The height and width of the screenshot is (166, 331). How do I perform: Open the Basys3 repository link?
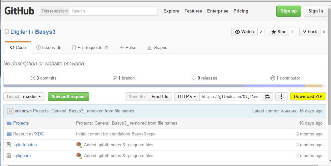(45, 32)
